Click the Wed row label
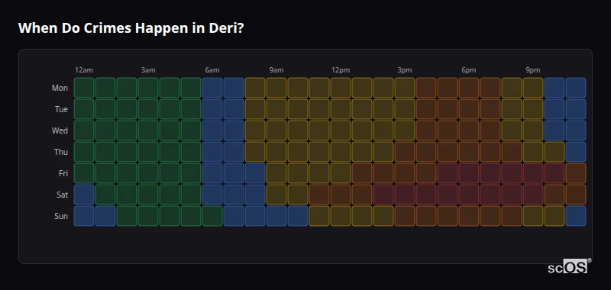Screen dimensions: 611x290 tap(60, 130)
